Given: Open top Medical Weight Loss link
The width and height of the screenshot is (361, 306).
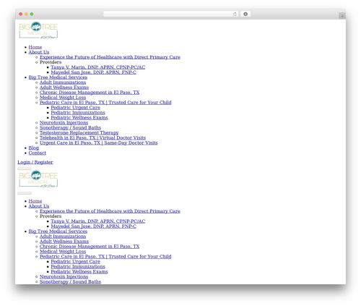Looking at the screenshot, I should (63, 98).
